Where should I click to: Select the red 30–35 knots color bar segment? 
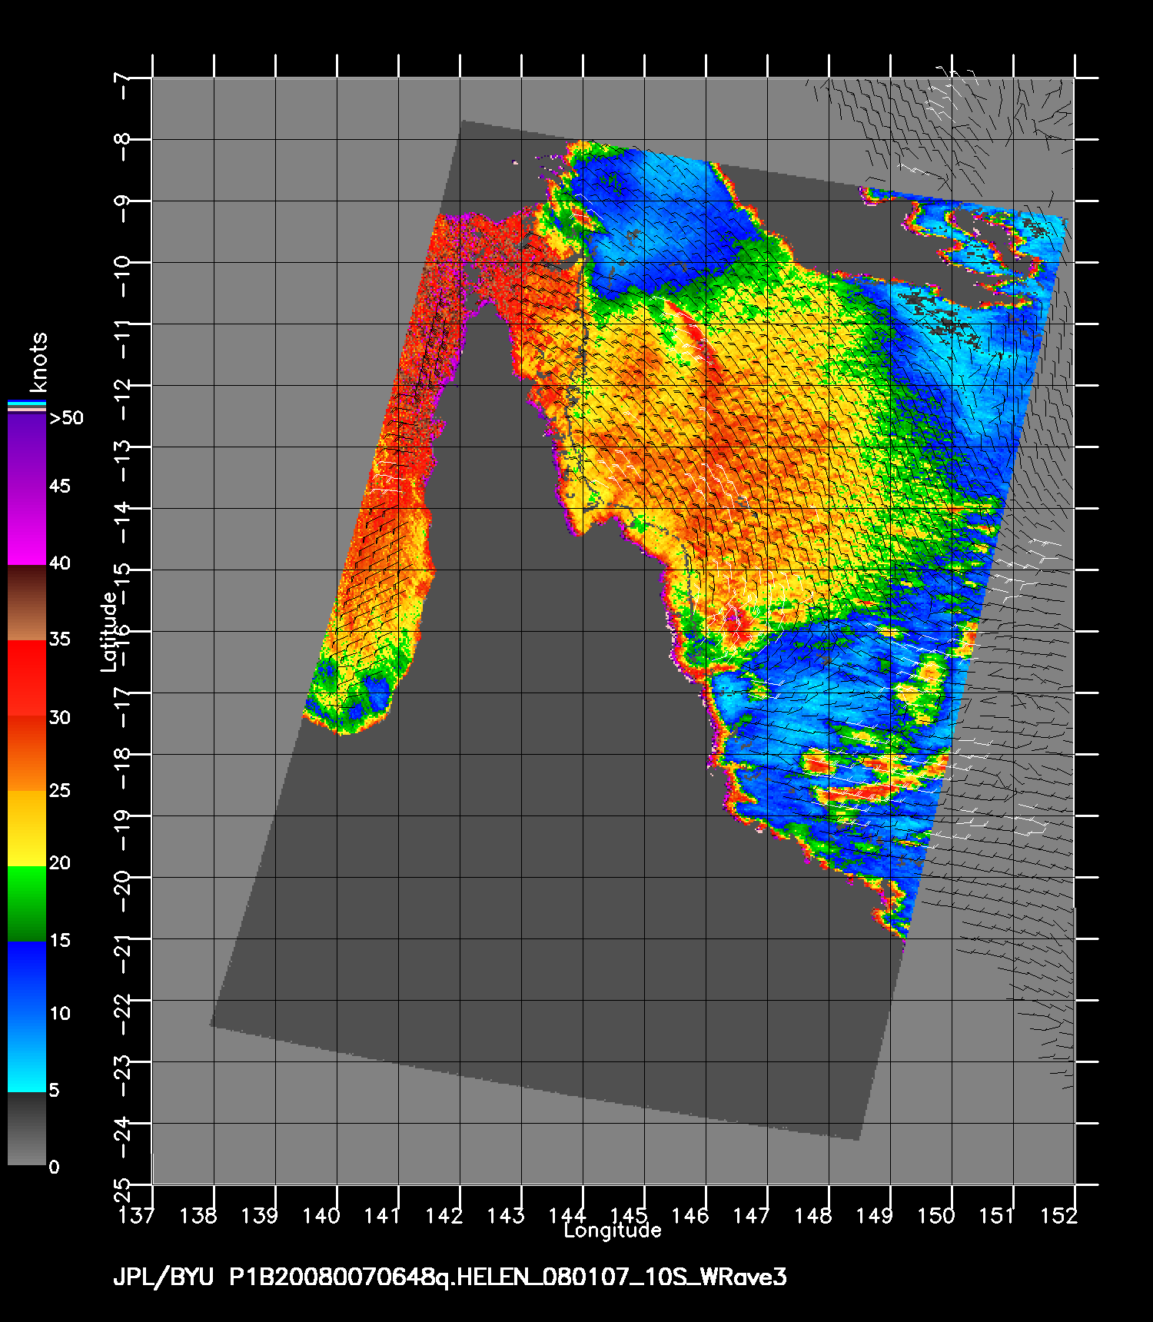pyautogui.click(x=27, y=679)
